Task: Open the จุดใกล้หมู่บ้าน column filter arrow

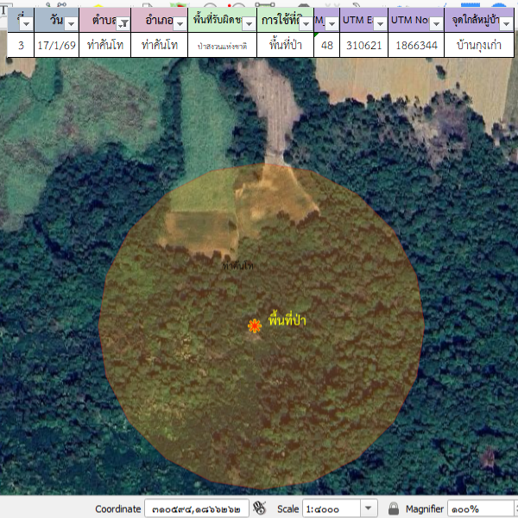Action: pos(508,23)
